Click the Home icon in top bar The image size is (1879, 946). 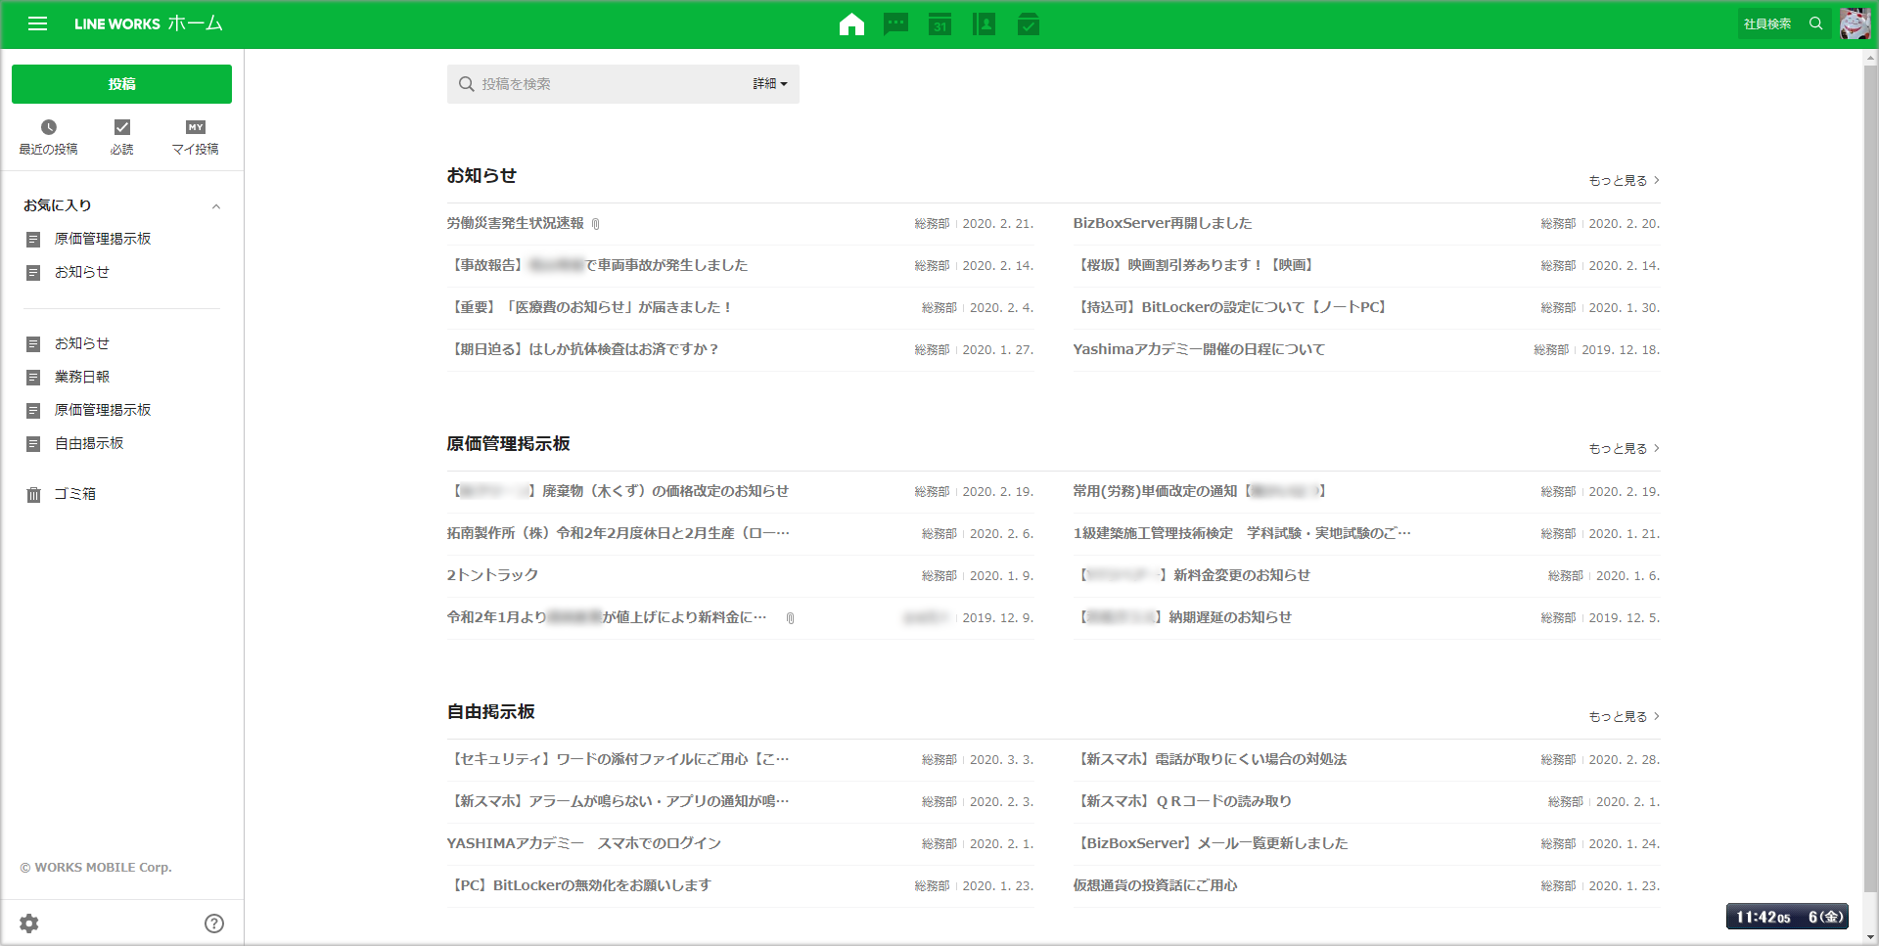851,24
